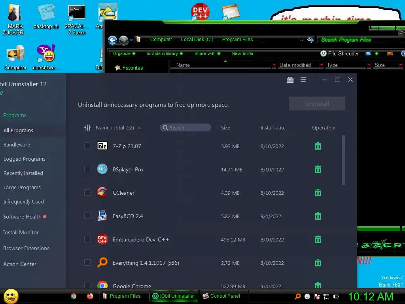
Task: Click the Explorer back arrow button
Action: click(112, 40)
